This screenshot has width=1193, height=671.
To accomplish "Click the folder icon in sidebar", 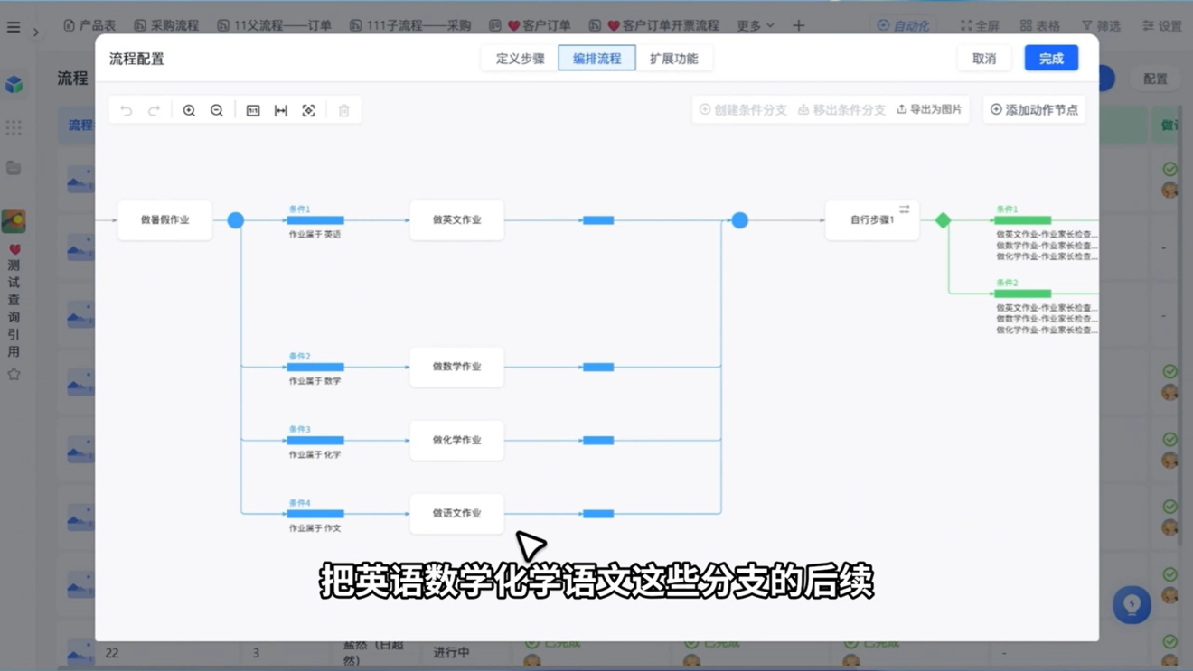I will coord(14,167).
